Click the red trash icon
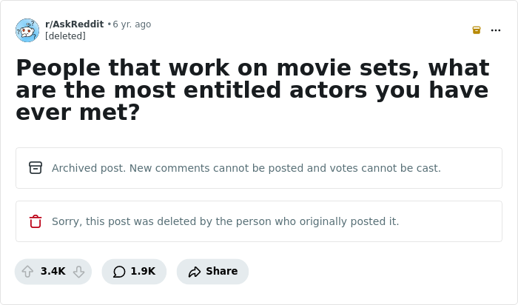This screenshot has width=518, height=305. (36, 221)
